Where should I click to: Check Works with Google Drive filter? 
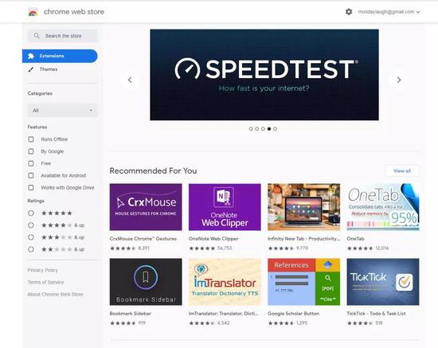[31, 187]
